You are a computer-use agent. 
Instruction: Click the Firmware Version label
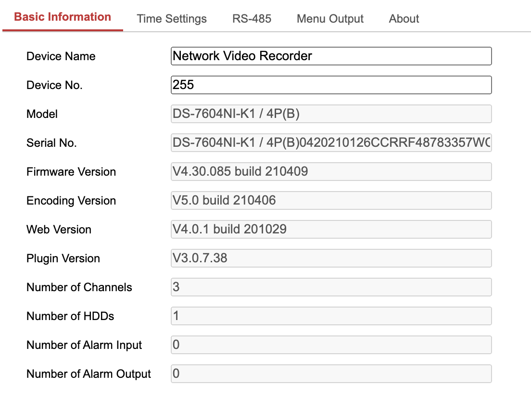click(x=71, y=172)
